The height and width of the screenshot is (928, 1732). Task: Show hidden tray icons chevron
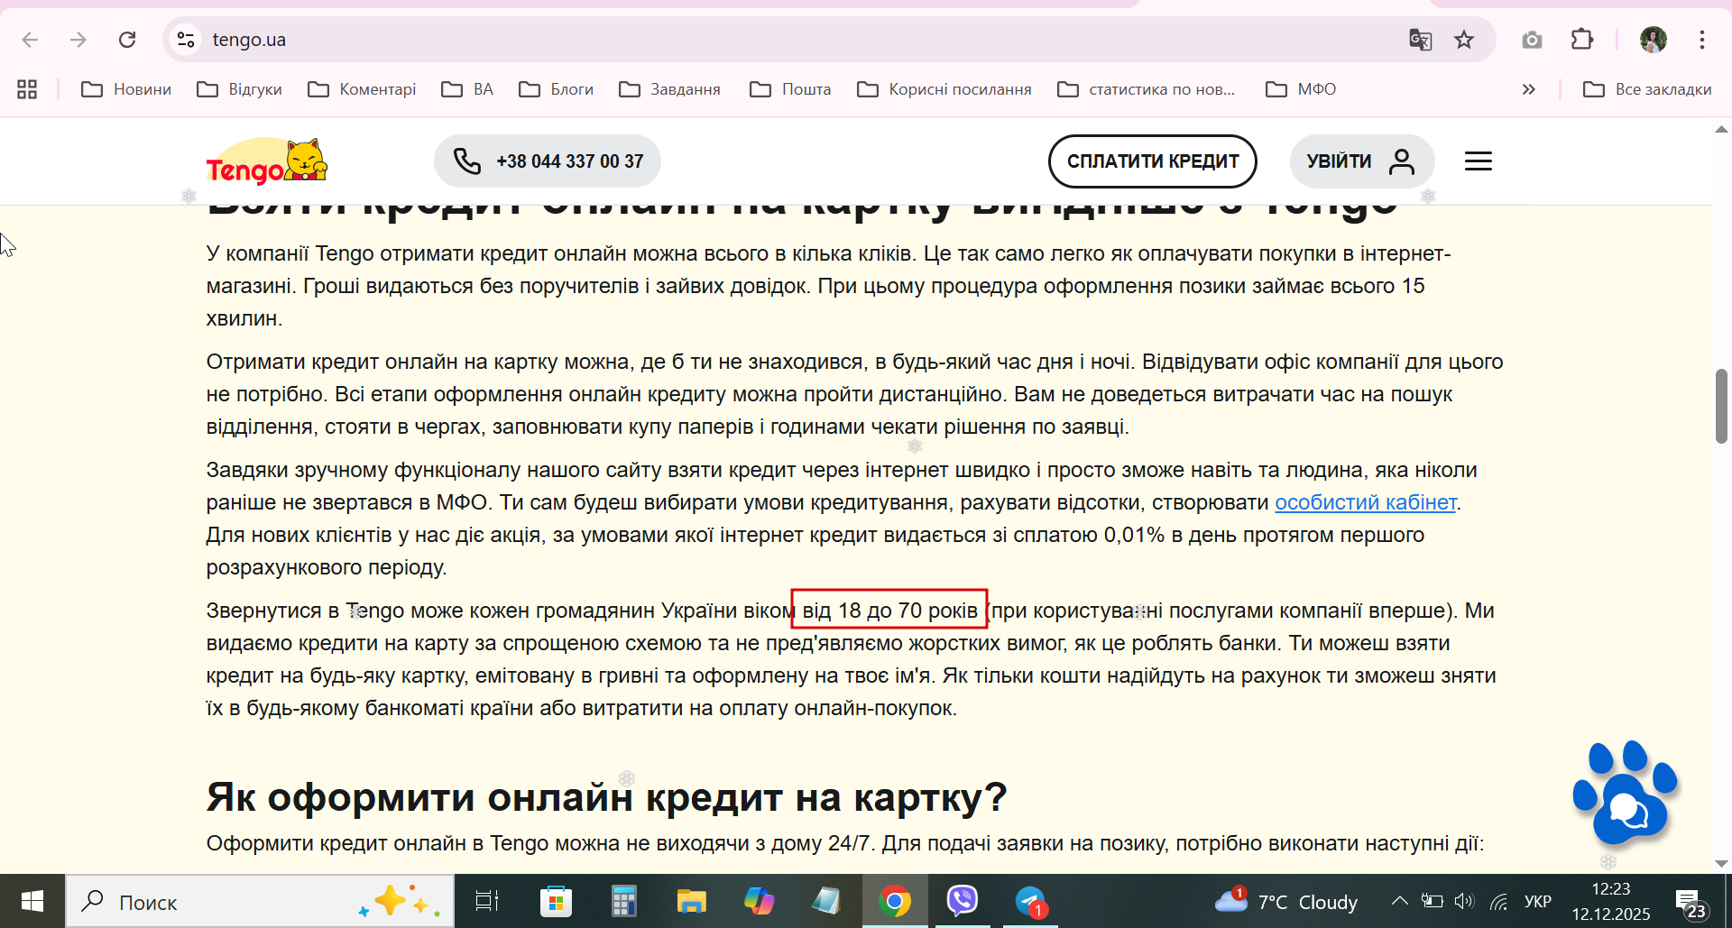coord(1399,901)
